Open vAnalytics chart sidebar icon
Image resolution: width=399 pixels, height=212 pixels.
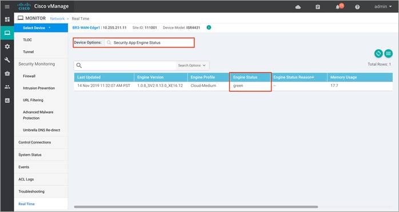point(7,100)
